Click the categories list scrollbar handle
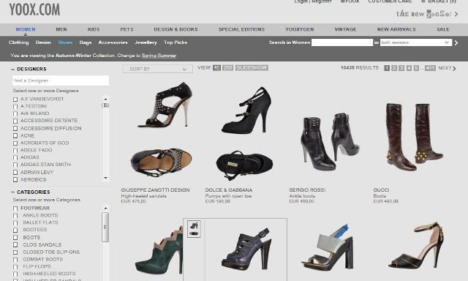Viewport: 468px width, 281px height. (x=105, y=227)
